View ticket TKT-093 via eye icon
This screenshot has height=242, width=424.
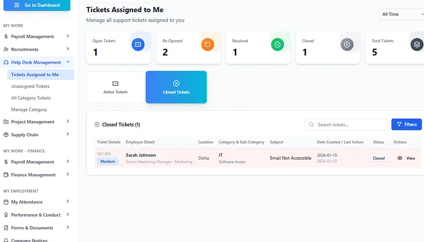[400, 158]
